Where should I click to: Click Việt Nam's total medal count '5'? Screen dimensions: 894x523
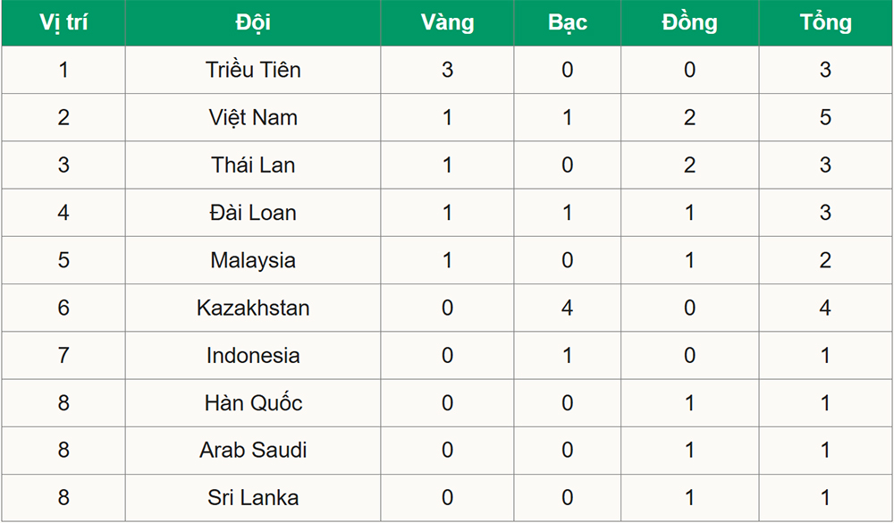(825, 117)
